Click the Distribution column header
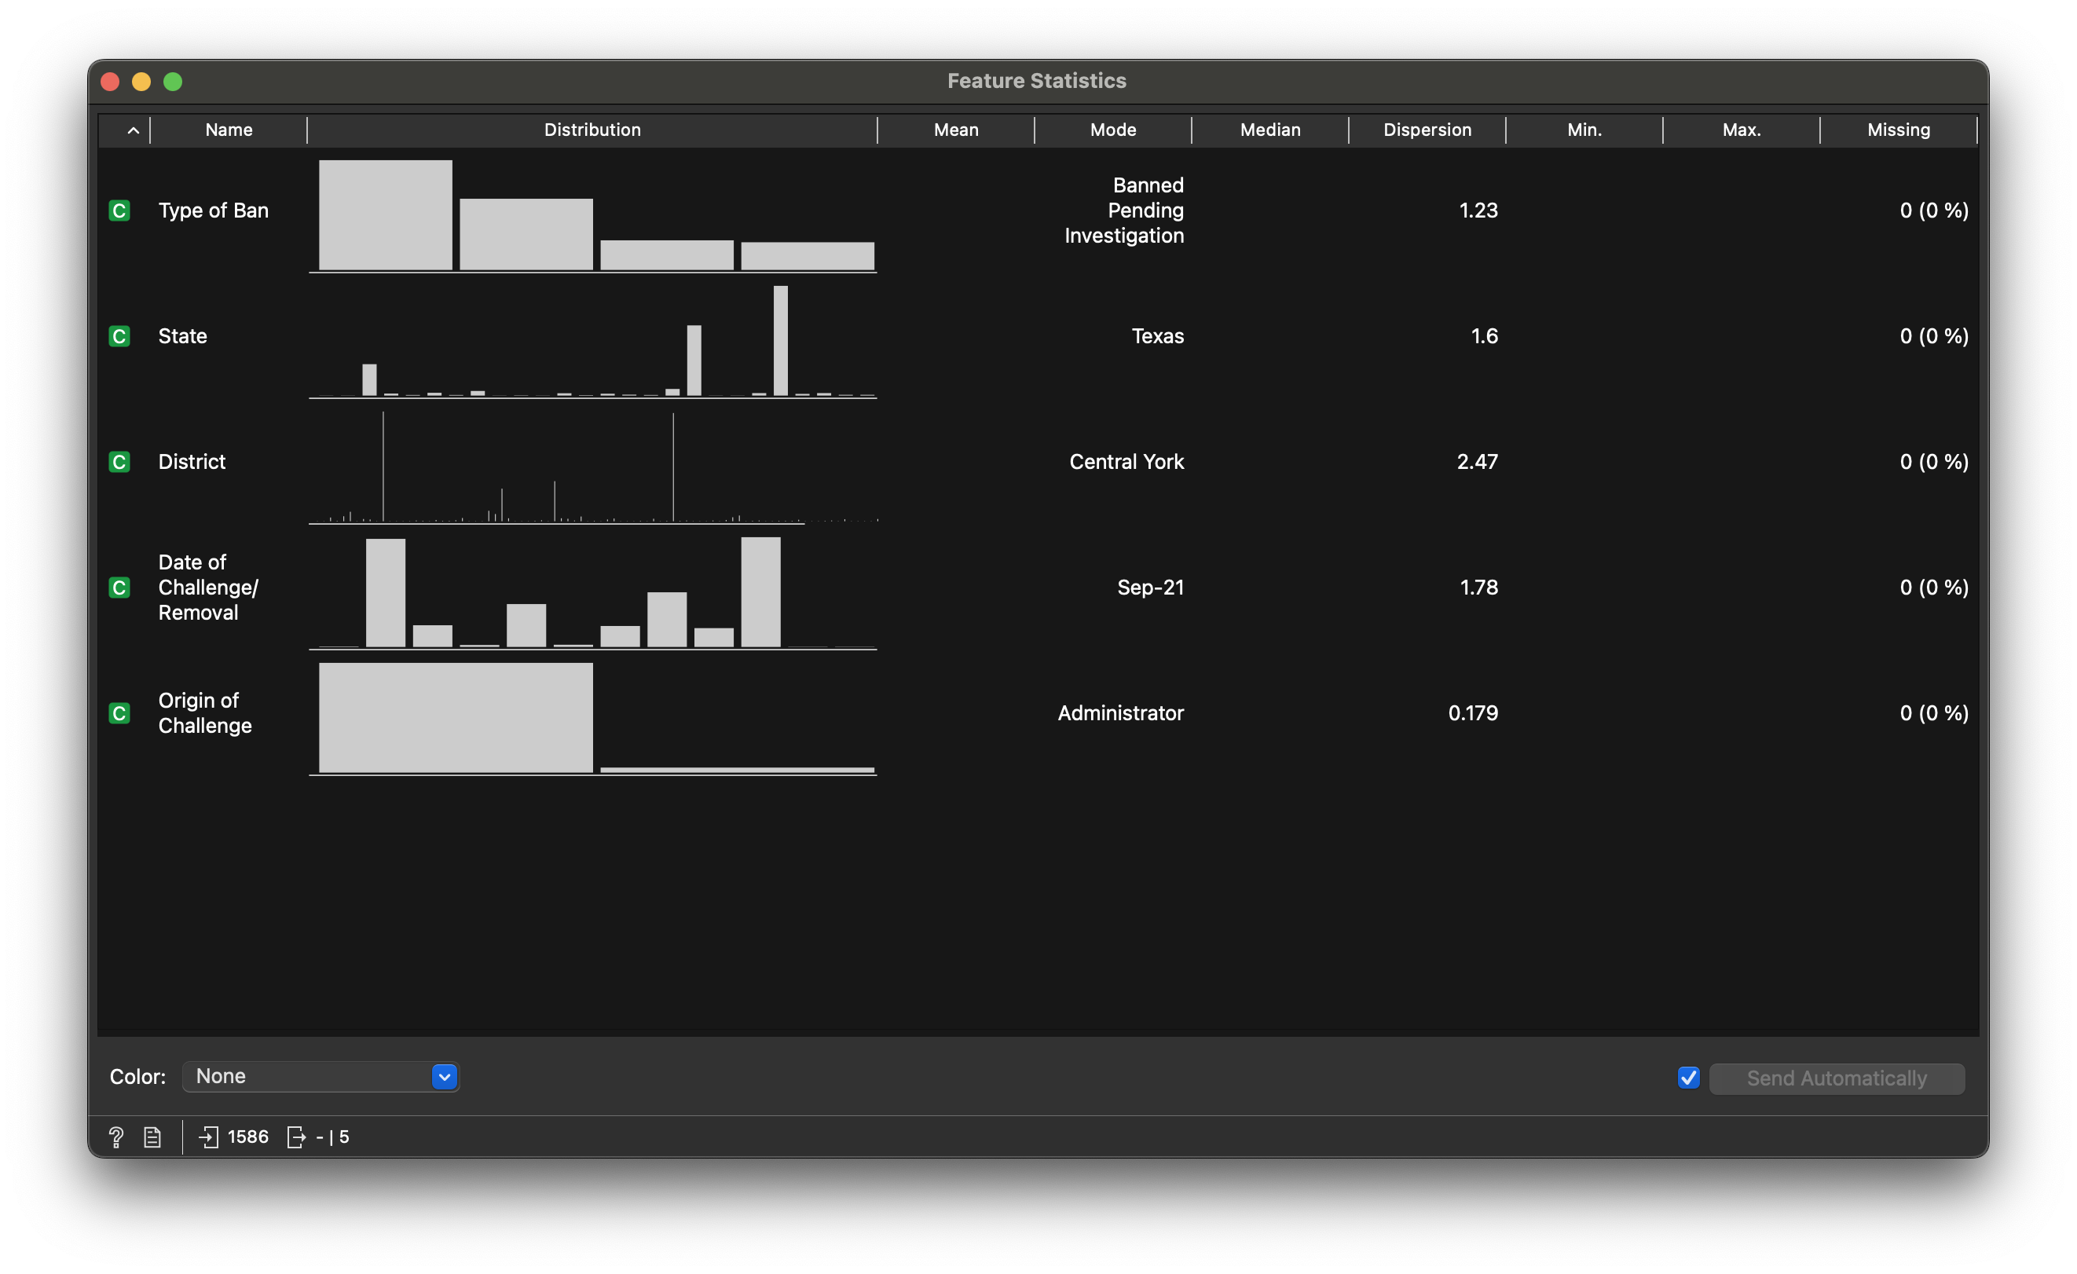This screenshot has width=2077, height=1274. [592, 130]
